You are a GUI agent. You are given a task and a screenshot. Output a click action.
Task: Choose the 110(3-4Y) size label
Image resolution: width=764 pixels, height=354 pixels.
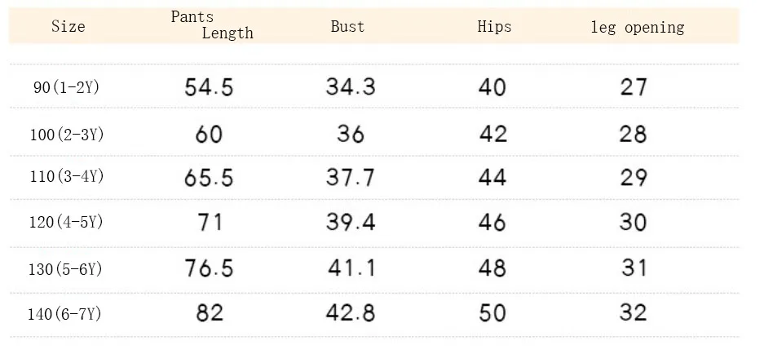pos(67,176)
